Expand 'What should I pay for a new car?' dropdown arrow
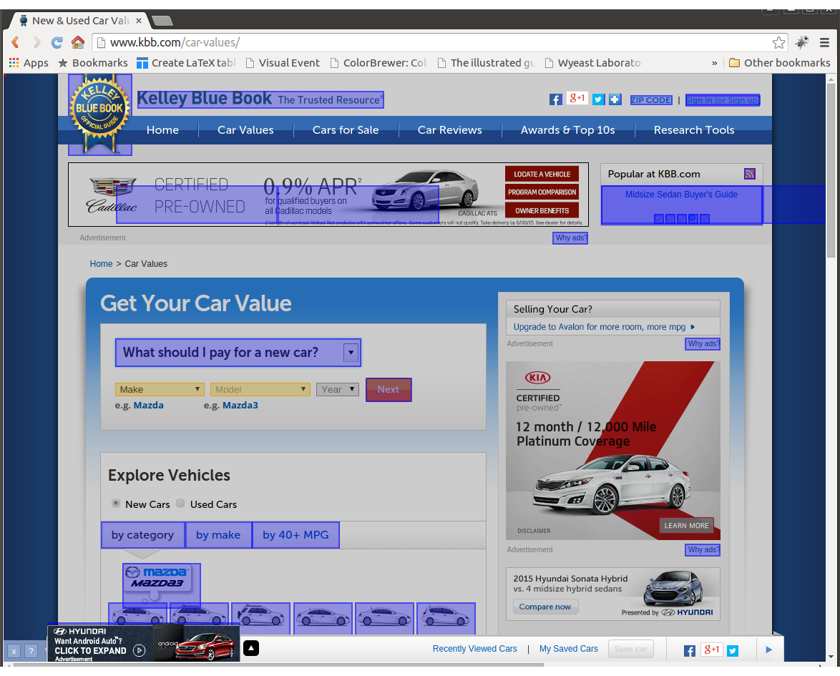840x676 pixels. click(x=351, y=353)
